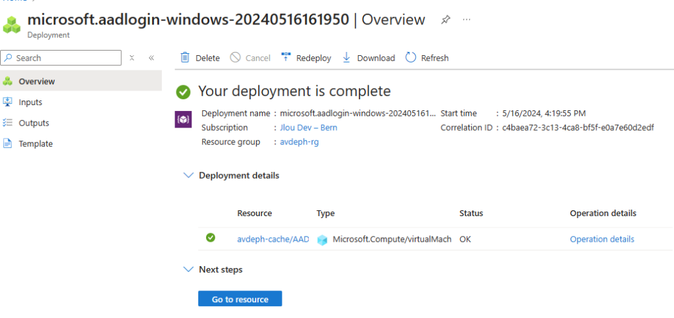Click the Cancel circle-slash icon

pos(235,58)
